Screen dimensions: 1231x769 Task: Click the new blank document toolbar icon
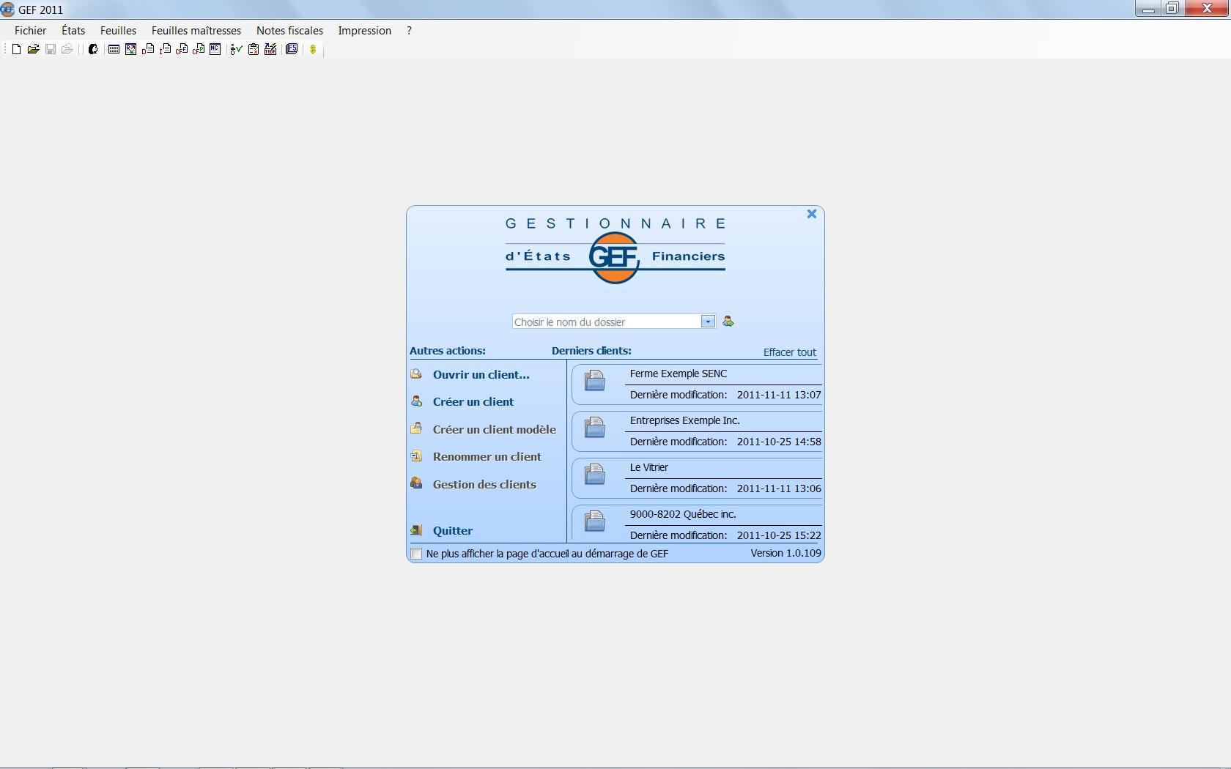click(16, 49)
